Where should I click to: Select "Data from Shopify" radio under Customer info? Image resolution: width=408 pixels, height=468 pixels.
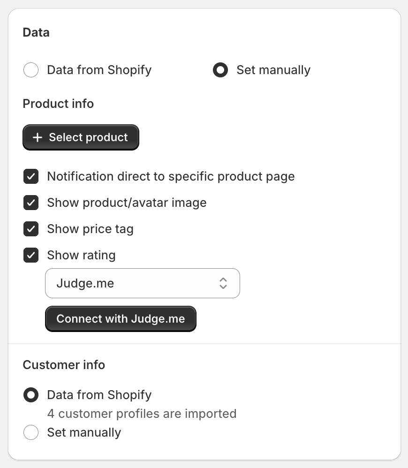[31, 395]
